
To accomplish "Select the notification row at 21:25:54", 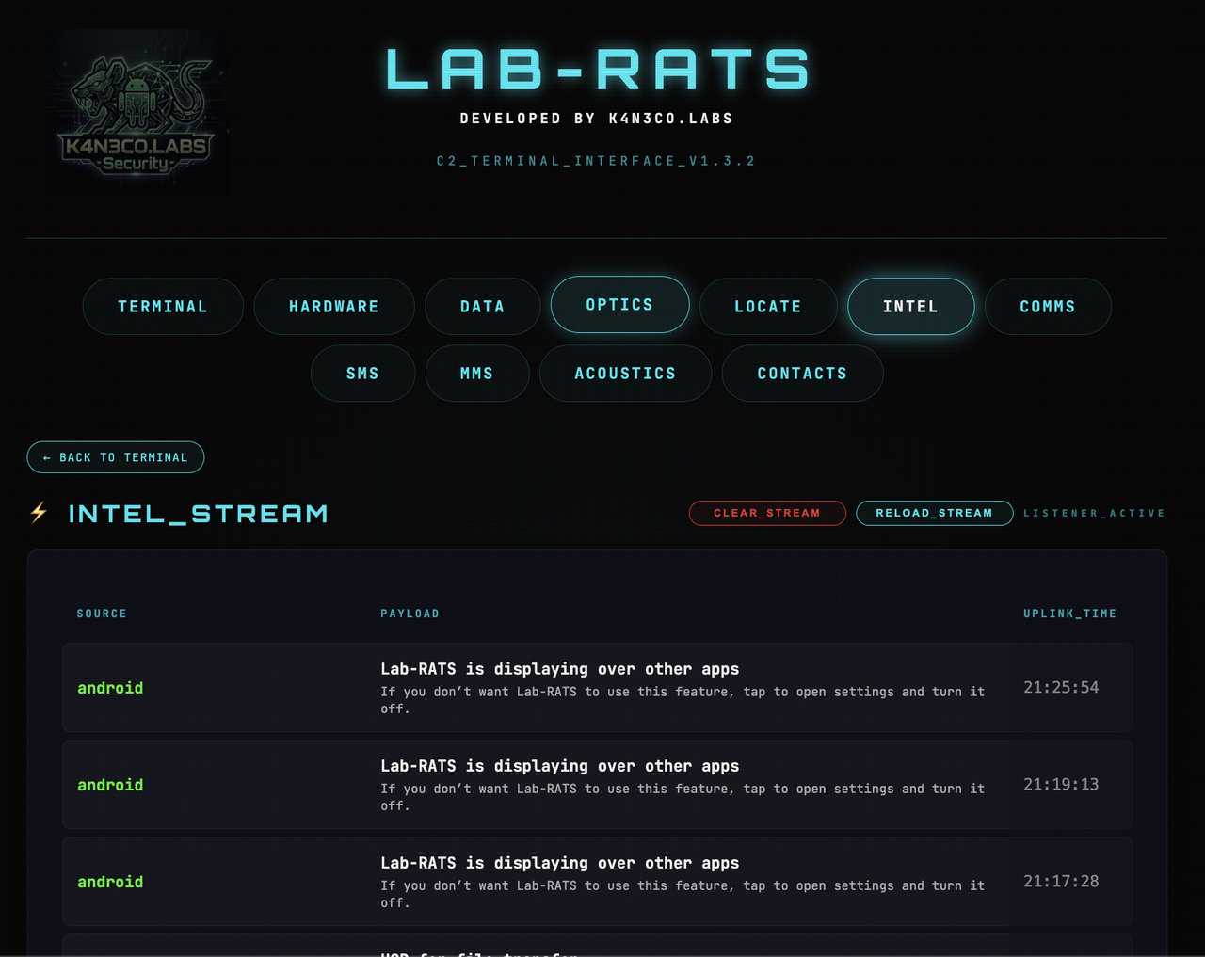I will point(598,688).
